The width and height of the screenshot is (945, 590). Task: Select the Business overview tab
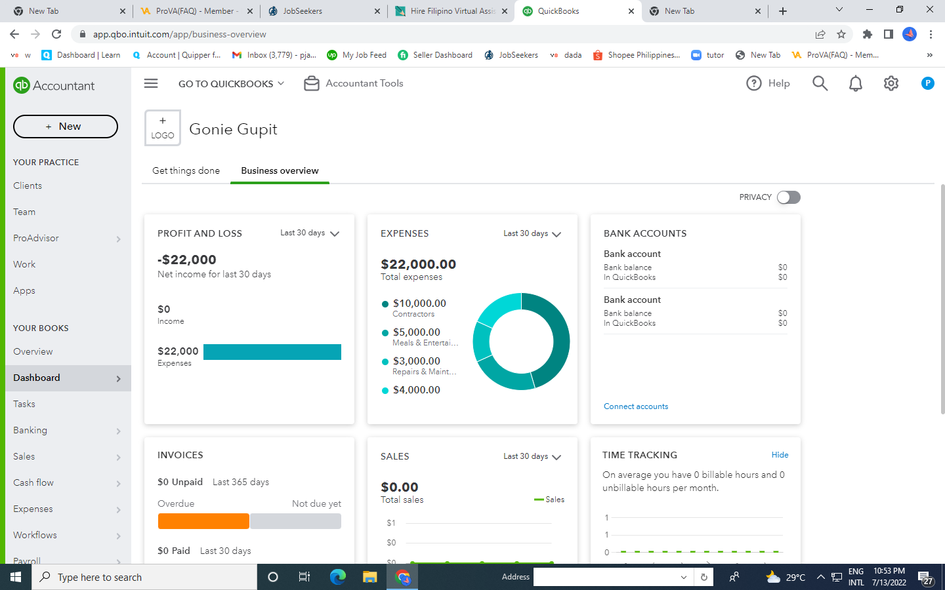tap(280, 170)
